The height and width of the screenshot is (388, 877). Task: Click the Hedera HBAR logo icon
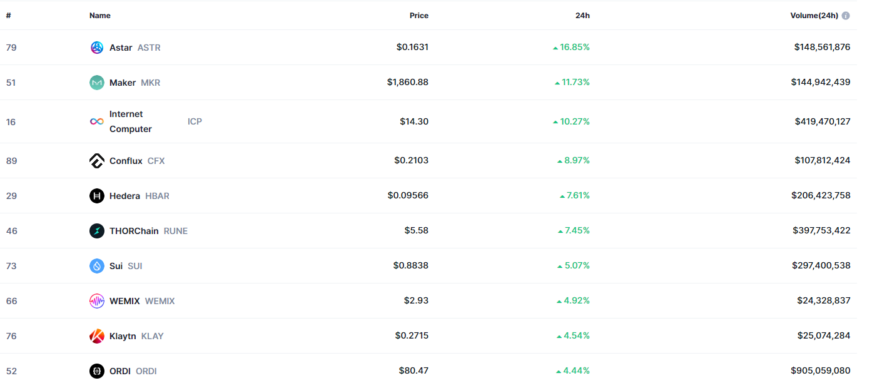point(97,196)
